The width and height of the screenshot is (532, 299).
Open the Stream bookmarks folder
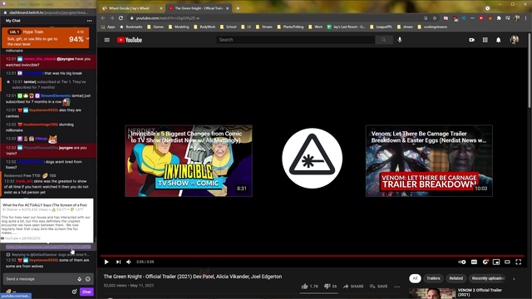point(264,27)
